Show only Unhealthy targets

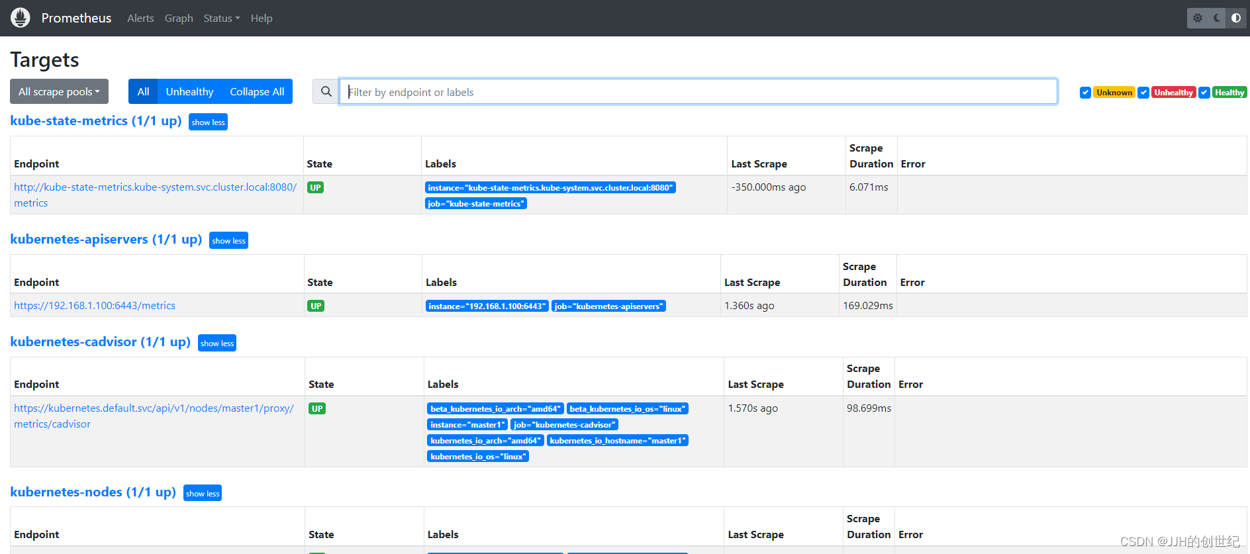tap(189, 91)
